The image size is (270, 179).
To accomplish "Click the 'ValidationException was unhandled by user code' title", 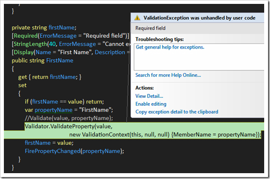I will pyautogui.click(x=200, y=18).
